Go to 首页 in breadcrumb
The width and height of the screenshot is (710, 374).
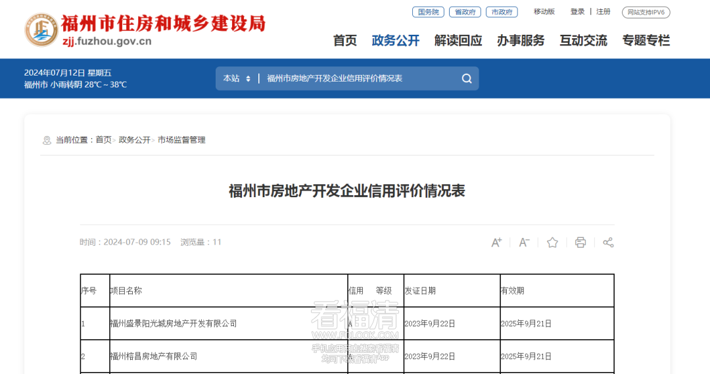coord(103,140)
